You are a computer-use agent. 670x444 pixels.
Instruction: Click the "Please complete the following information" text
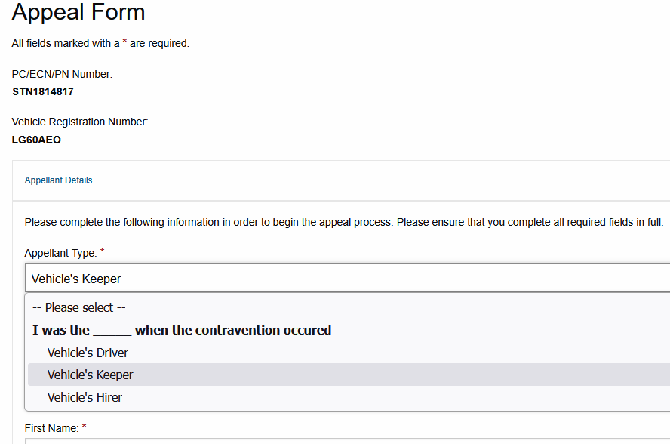[x=343, y=223]
